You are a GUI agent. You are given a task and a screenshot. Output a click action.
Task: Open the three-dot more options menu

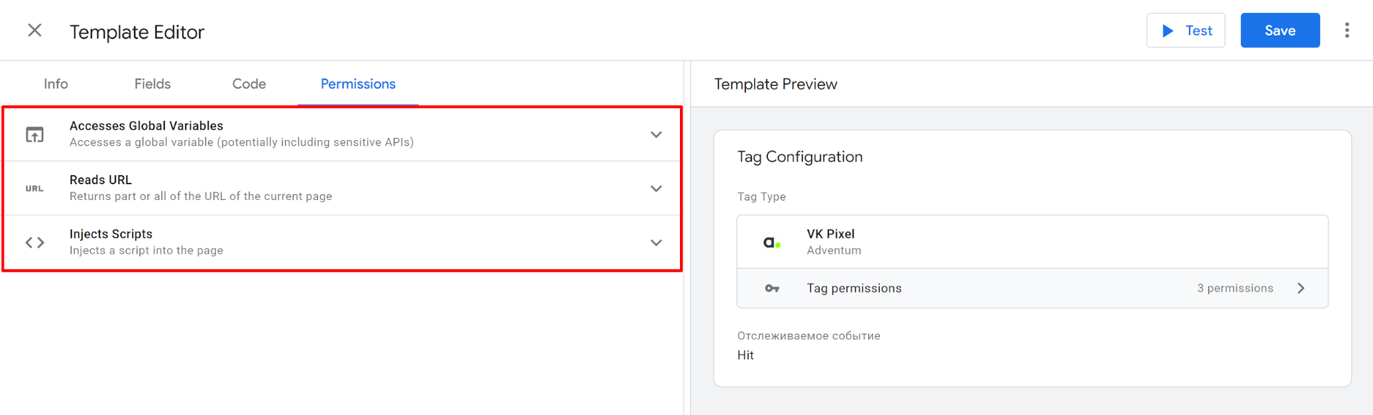pyautogui.click(x=1346, y=31)
